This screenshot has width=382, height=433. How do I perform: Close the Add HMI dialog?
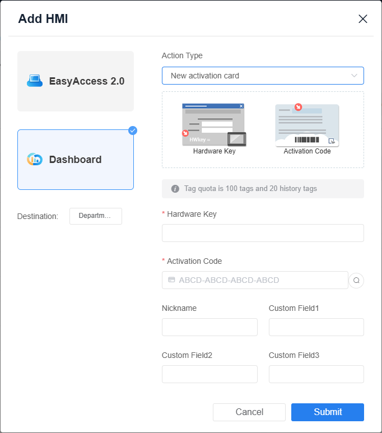click(x=362, y=19)
